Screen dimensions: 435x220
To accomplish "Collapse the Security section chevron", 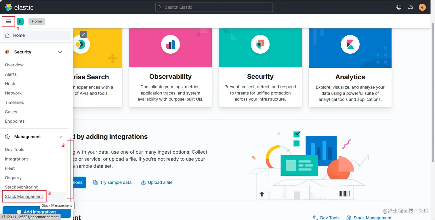I will pyautogui.click(x=60, y=52).
